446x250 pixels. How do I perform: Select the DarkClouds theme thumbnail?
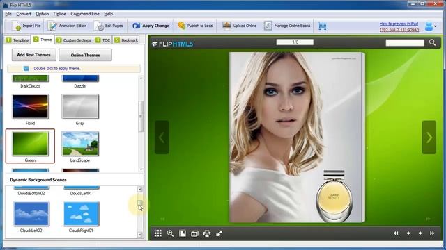point(31,78)
